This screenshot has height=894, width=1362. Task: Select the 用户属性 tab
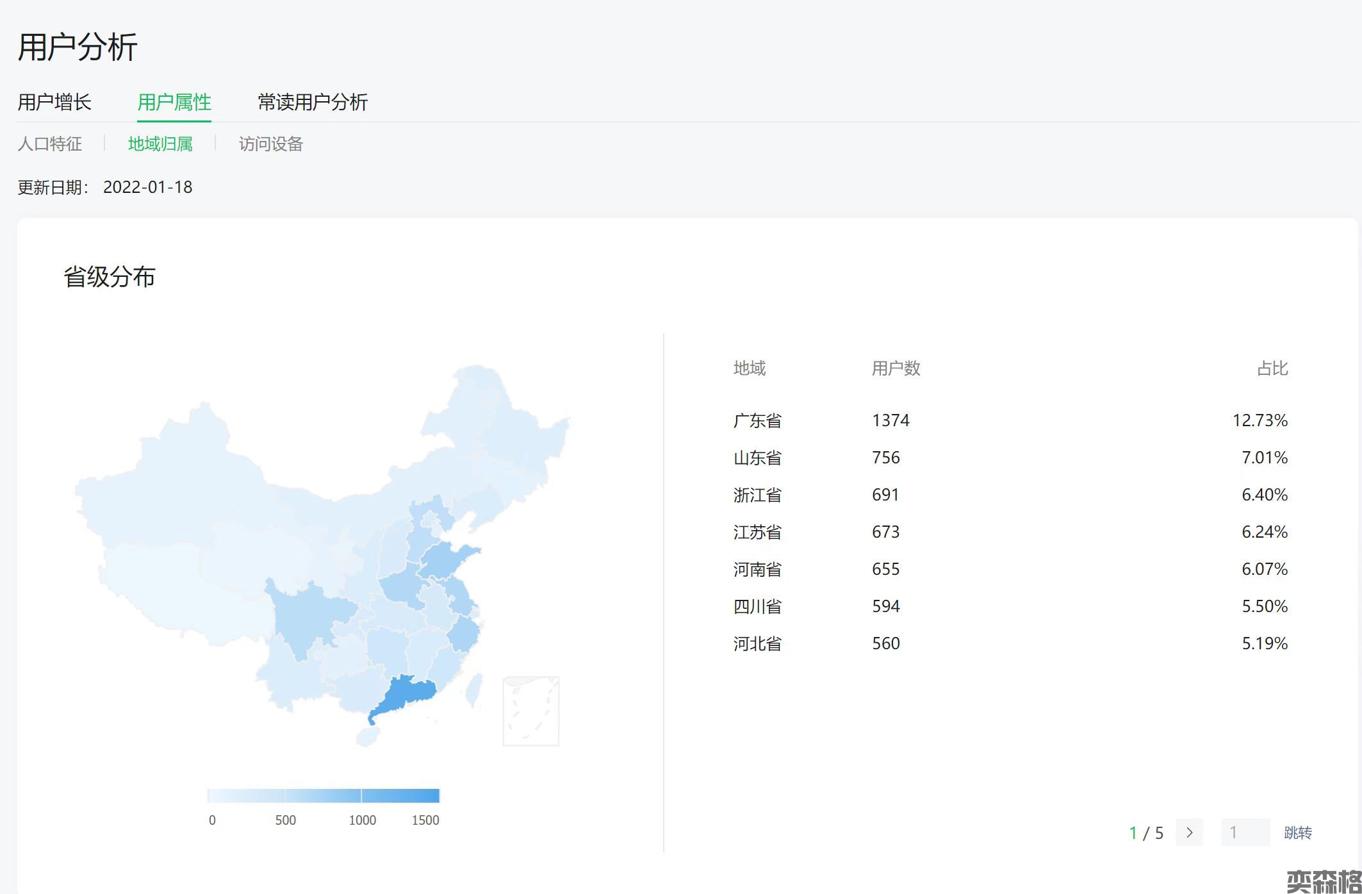point(174,102)
